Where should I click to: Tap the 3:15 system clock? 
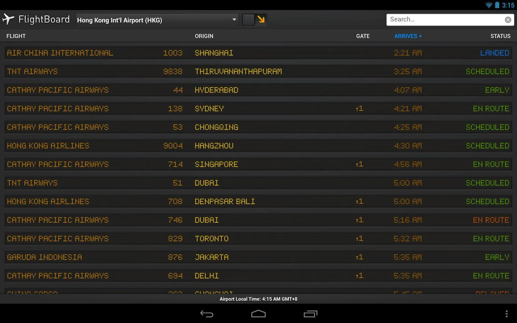click(508, 5)
